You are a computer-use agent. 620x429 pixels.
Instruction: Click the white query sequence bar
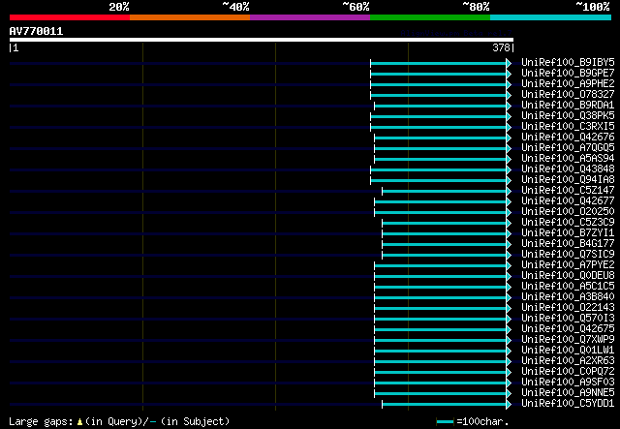click(x=262, y=40)
